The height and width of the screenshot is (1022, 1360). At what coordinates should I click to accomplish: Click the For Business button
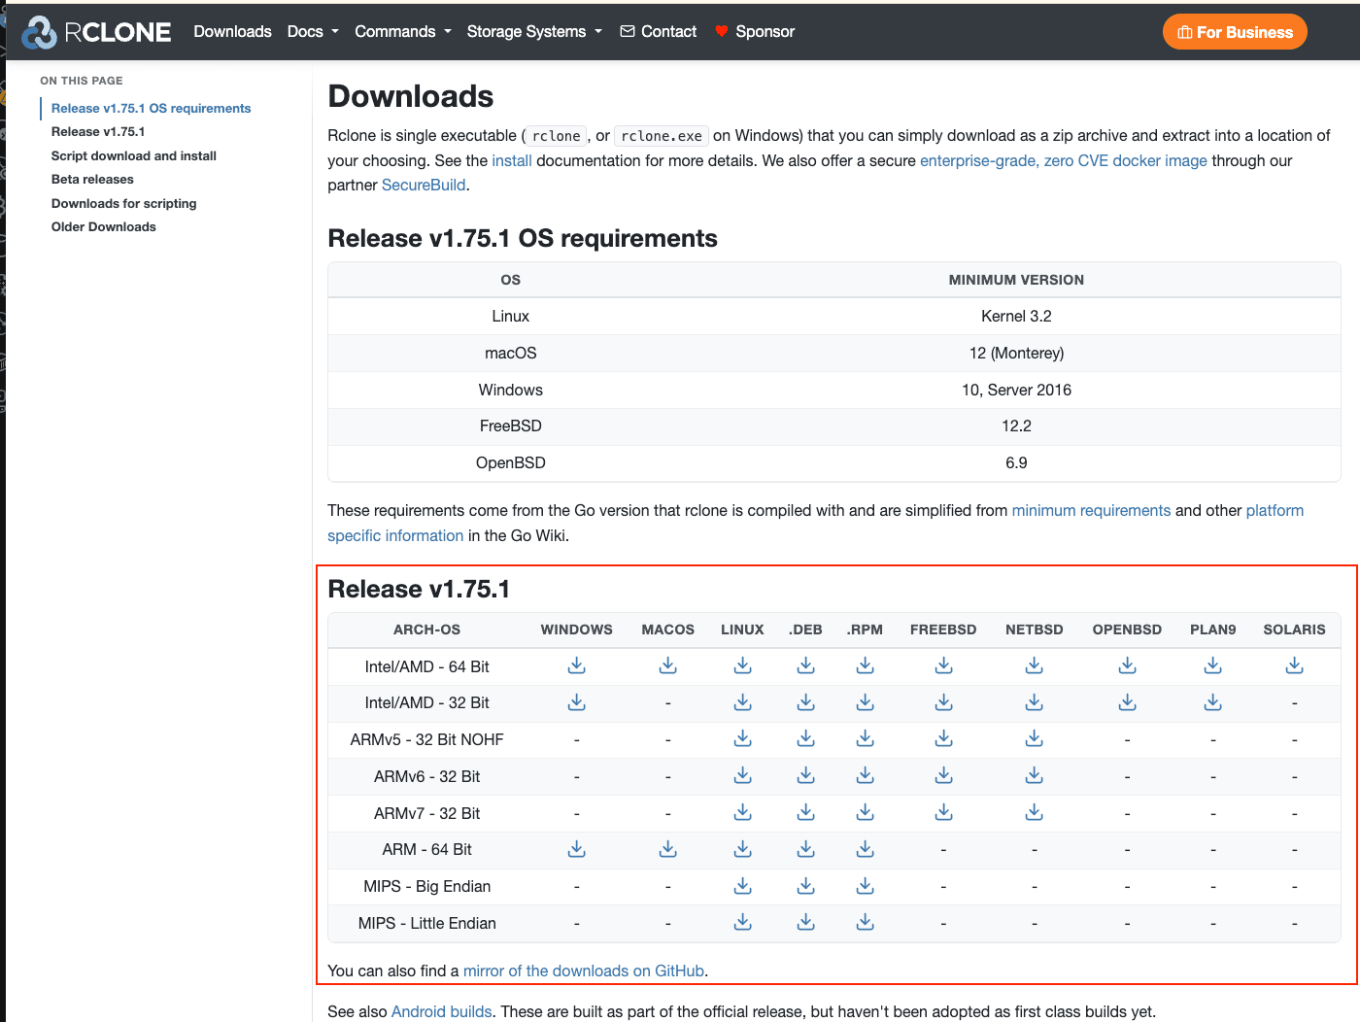(x=1235, y=32)
